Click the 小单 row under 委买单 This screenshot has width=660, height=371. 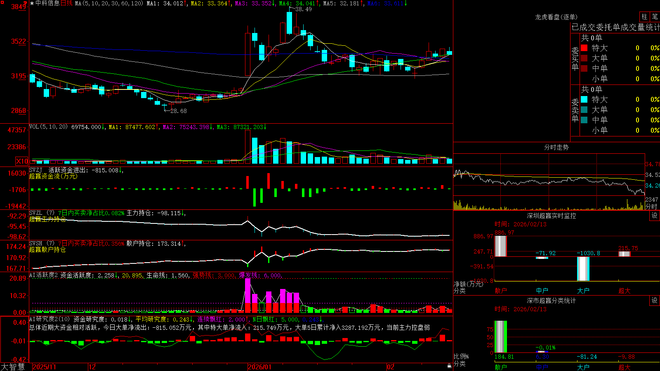620,79
